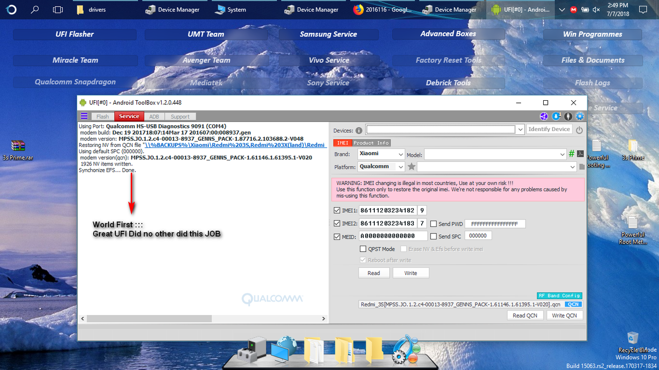659x370 pixels.
Task: Uncheck the MEID checkbox
Action: click(337, 236)
